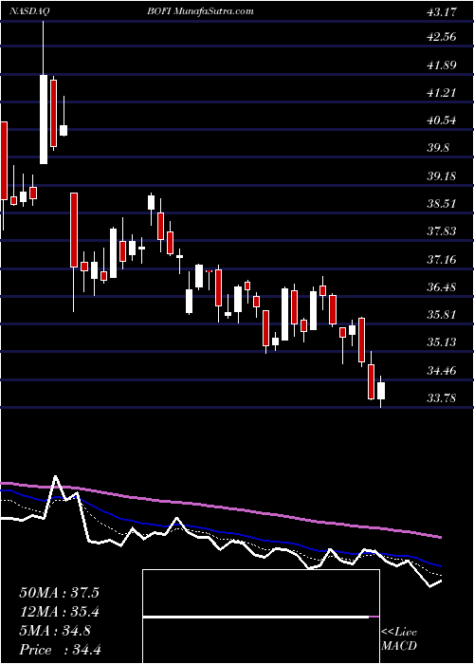Click the last white candlestick near 33.78

pyautogui.click(x=381, y=391)
